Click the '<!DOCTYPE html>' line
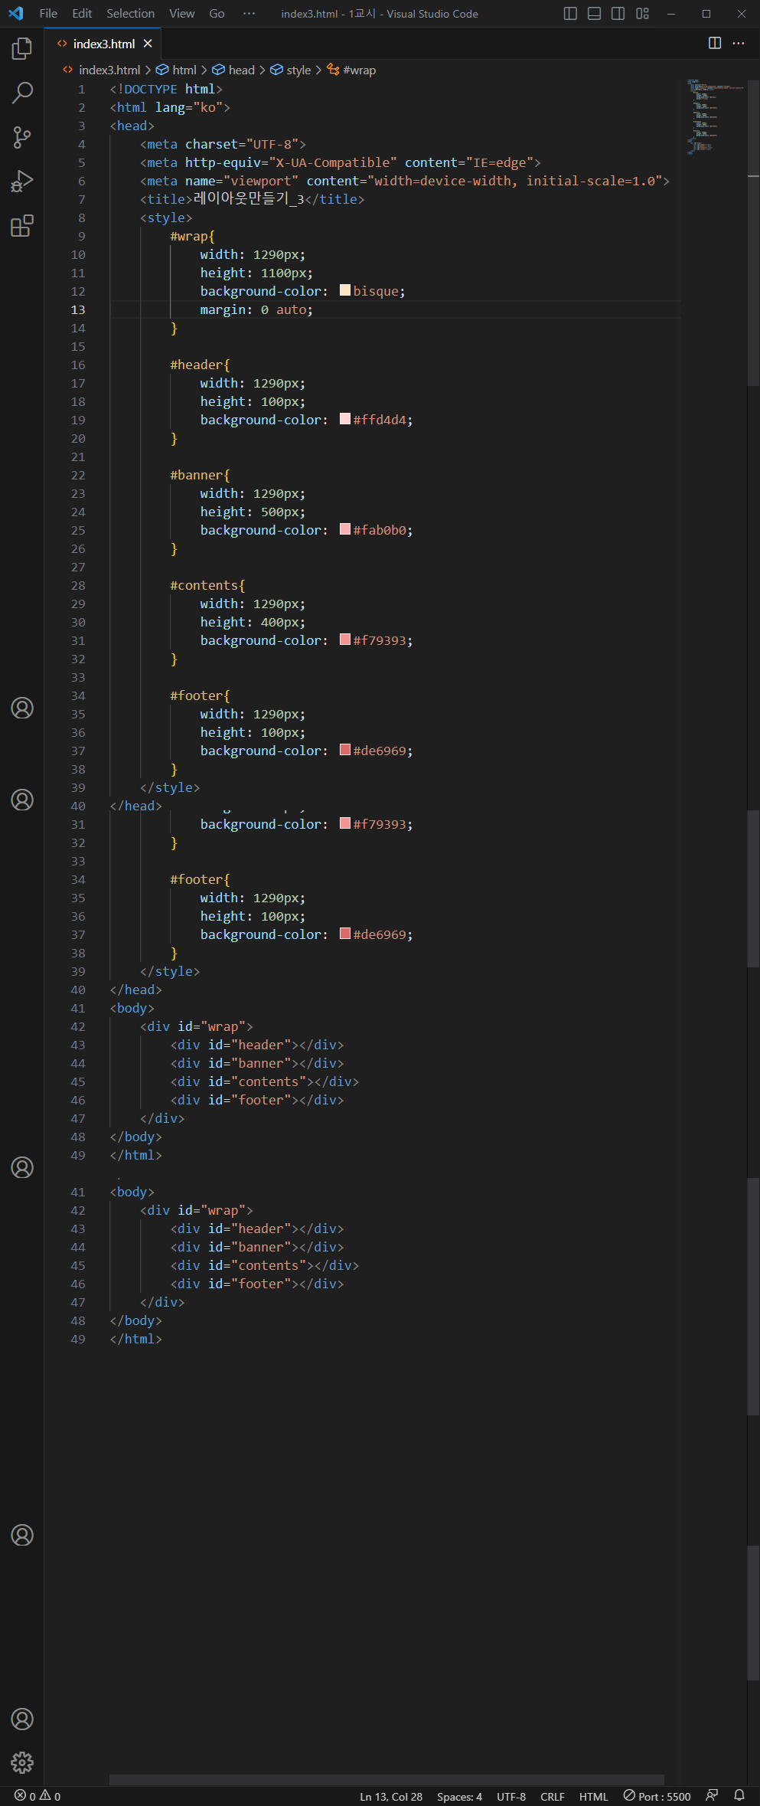Image resolution: width=760 pixels, height=1806 pixels. click(166, 89)
